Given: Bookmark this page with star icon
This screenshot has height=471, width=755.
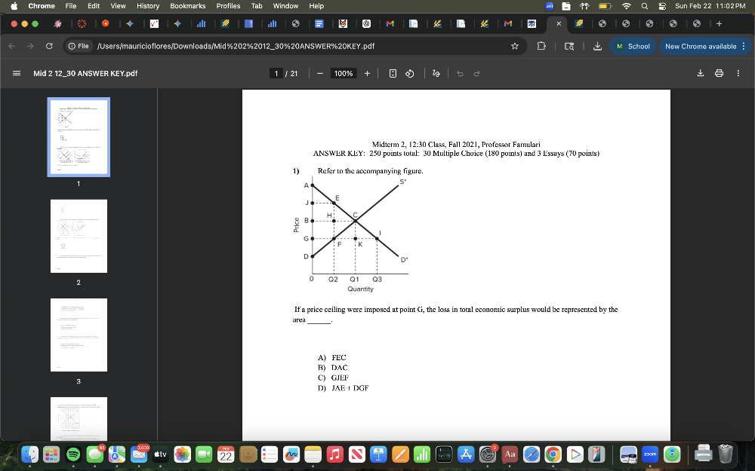Looking at the screenshot, I should [515, 46].
